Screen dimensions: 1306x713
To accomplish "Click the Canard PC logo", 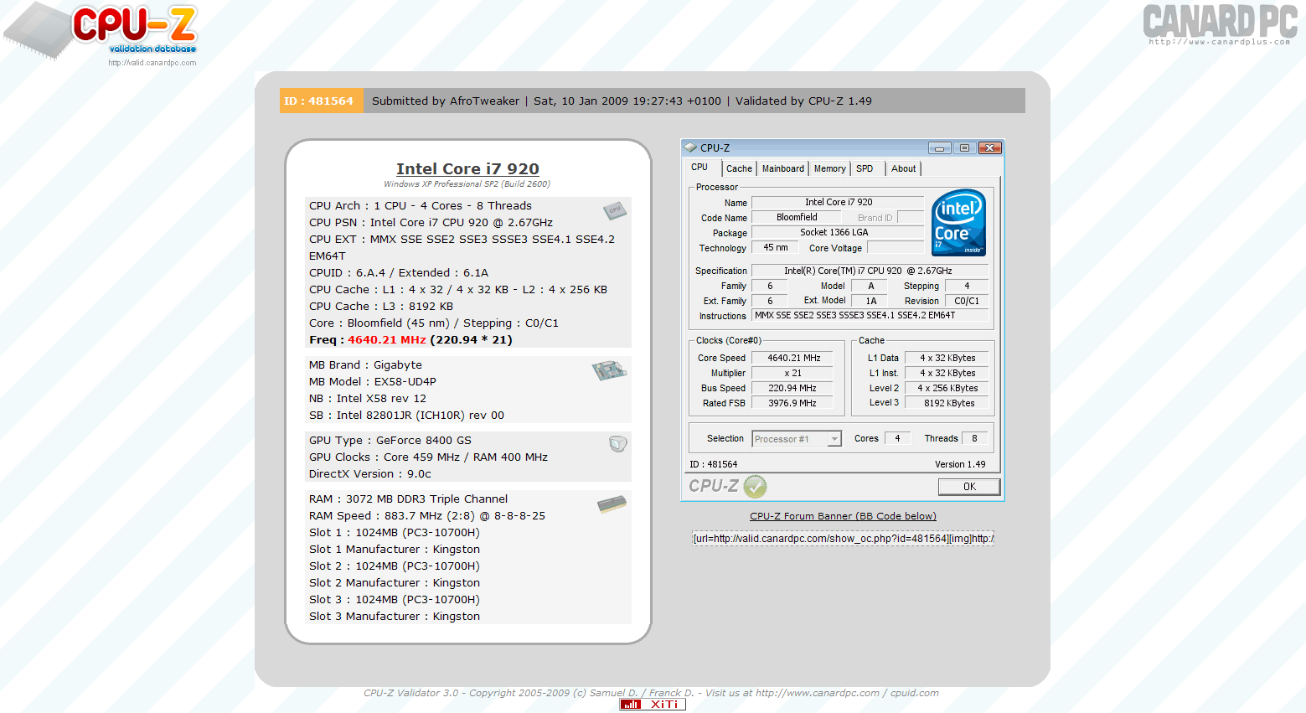I will click(1220, 23).
